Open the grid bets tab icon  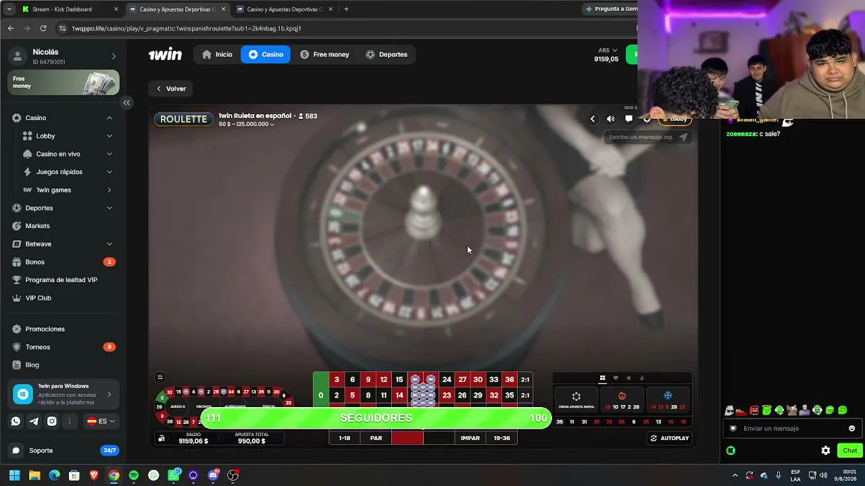click(602, 378)
